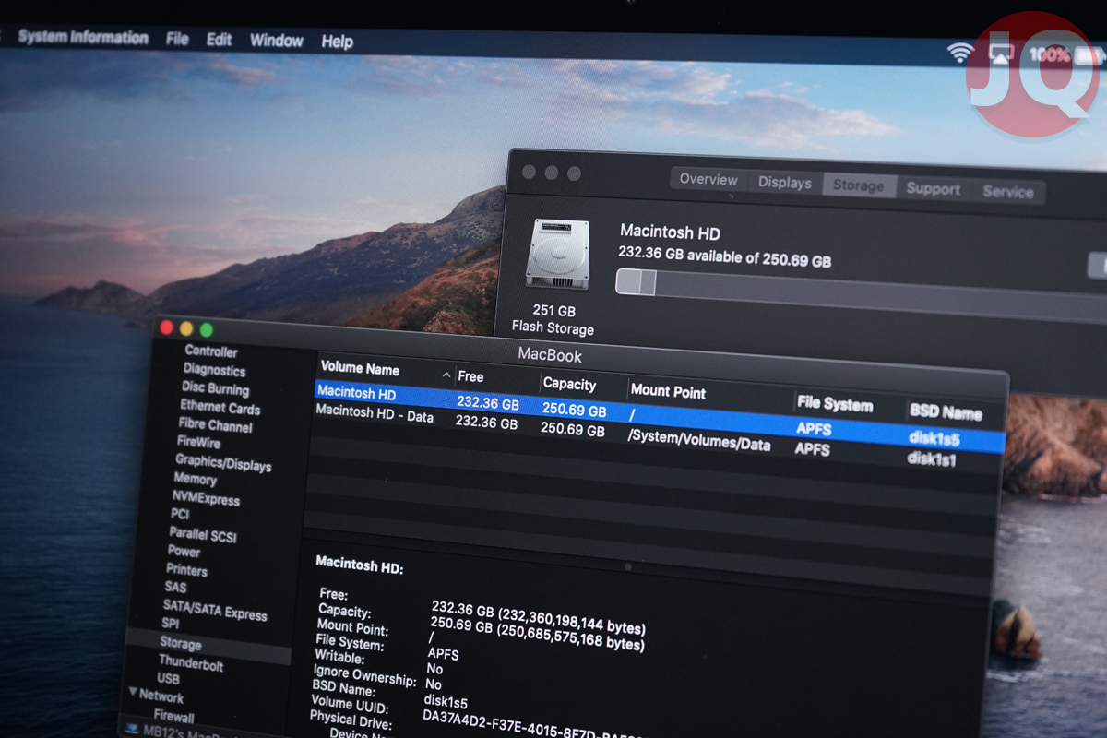Click the /System/Volumes/Data mount point cell
Screen dimensions: 1107x738
(x=698, y=439)
